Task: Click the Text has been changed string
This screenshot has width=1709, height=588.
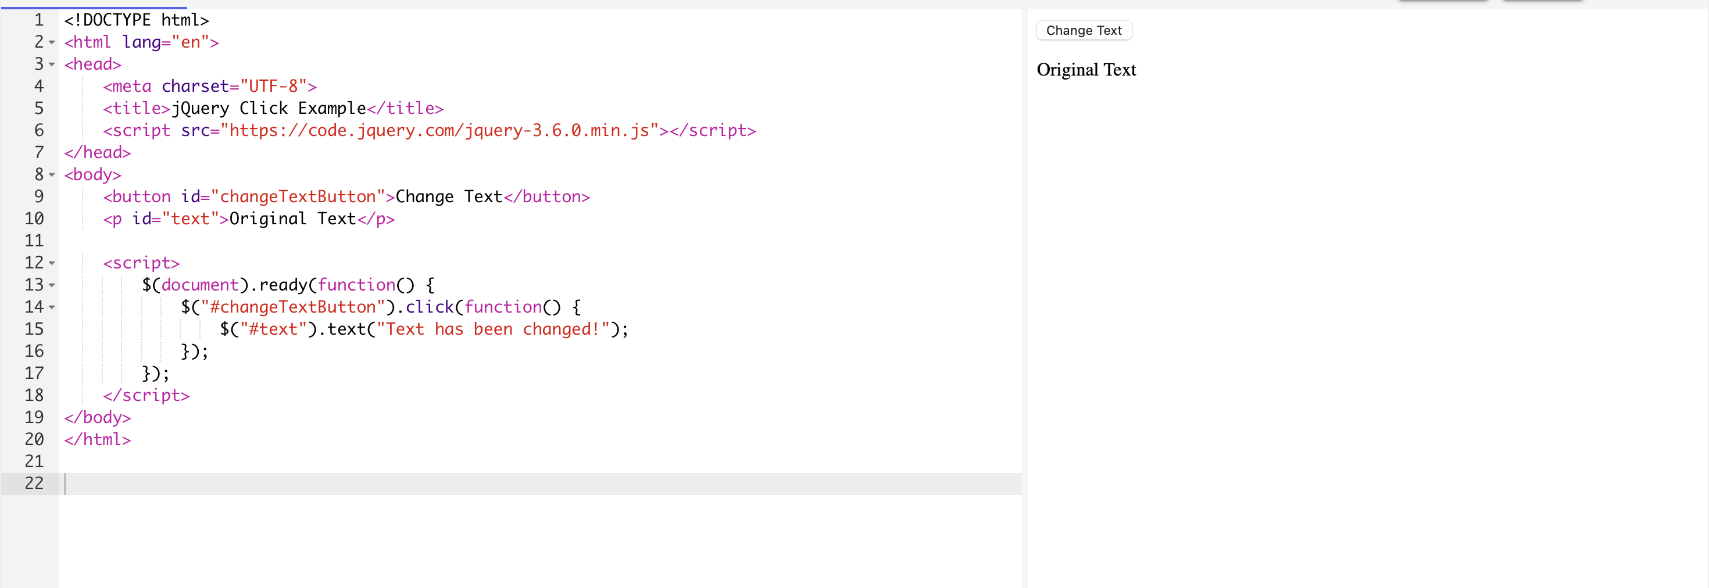Action: pos(494,329)
